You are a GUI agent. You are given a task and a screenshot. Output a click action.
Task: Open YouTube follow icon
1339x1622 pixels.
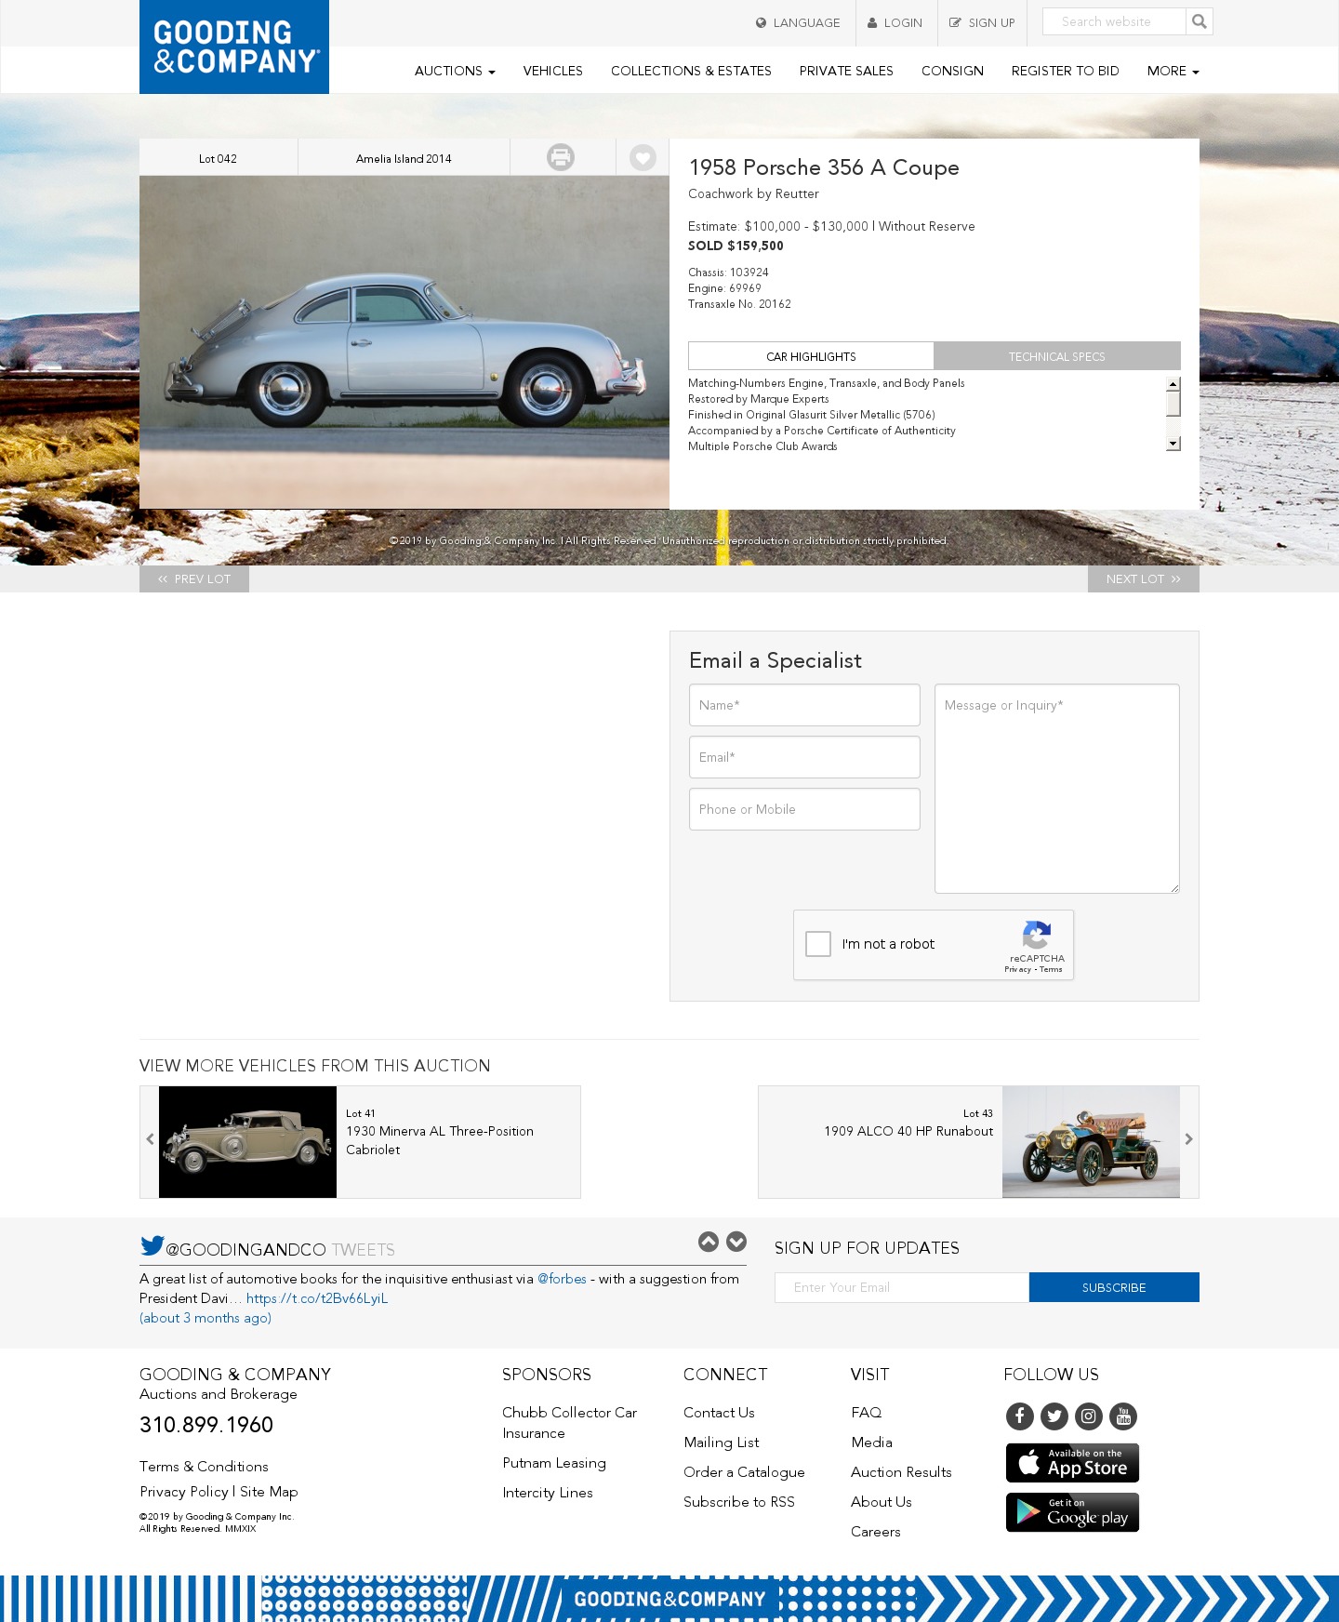1123,1416
